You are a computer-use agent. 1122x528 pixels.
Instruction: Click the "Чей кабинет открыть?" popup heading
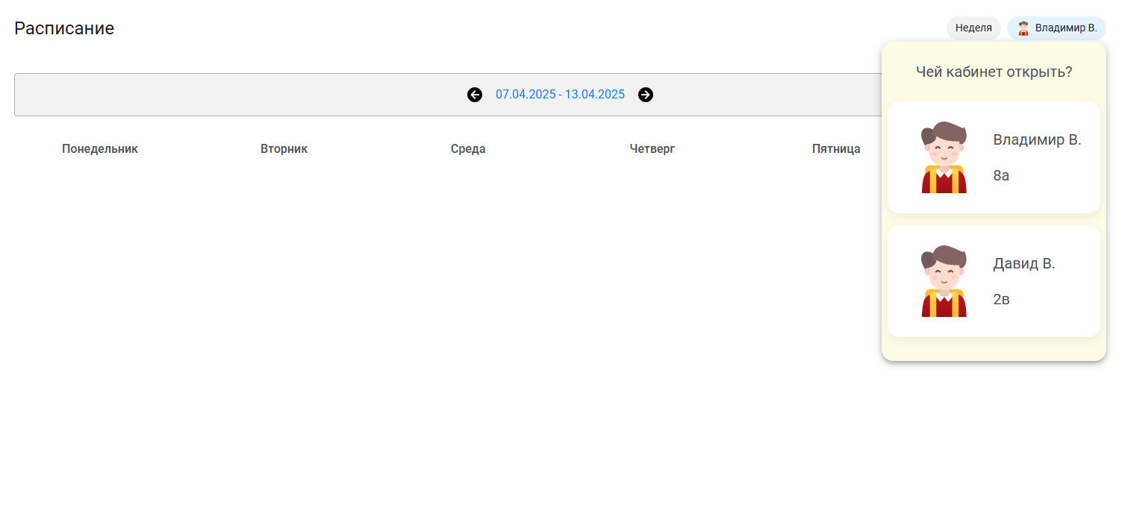(994, 72)
